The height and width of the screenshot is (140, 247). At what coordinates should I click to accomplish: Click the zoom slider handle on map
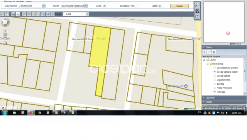click(5, 34)
